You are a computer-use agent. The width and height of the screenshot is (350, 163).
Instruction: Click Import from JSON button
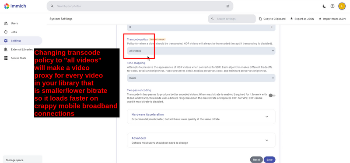332,19
